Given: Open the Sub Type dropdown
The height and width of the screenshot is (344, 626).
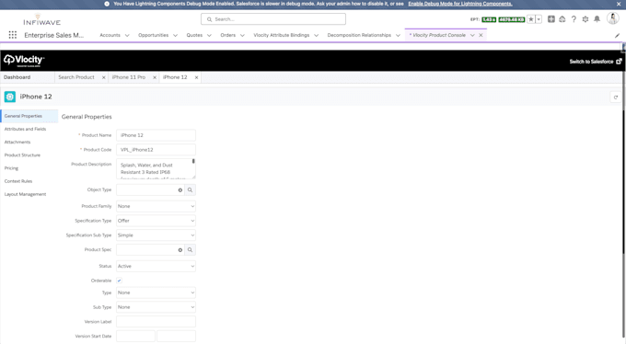Looking at the screenshot, I should click(x=156, y=307).
